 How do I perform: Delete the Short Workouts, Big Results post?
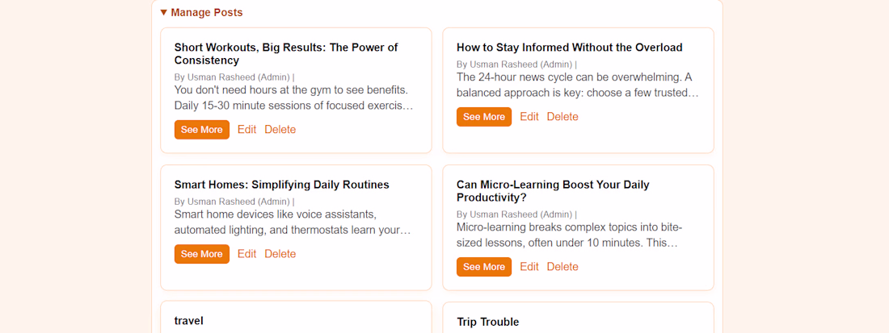280,130
